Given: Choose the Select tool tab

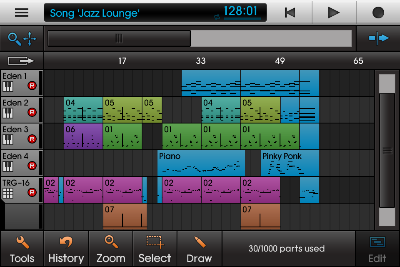Looking at the screenshot, I should 155,249.
